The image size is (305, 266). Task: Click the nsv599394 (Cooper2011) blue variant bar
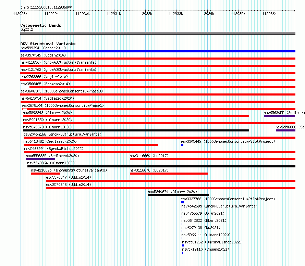(x=158, y=51)
